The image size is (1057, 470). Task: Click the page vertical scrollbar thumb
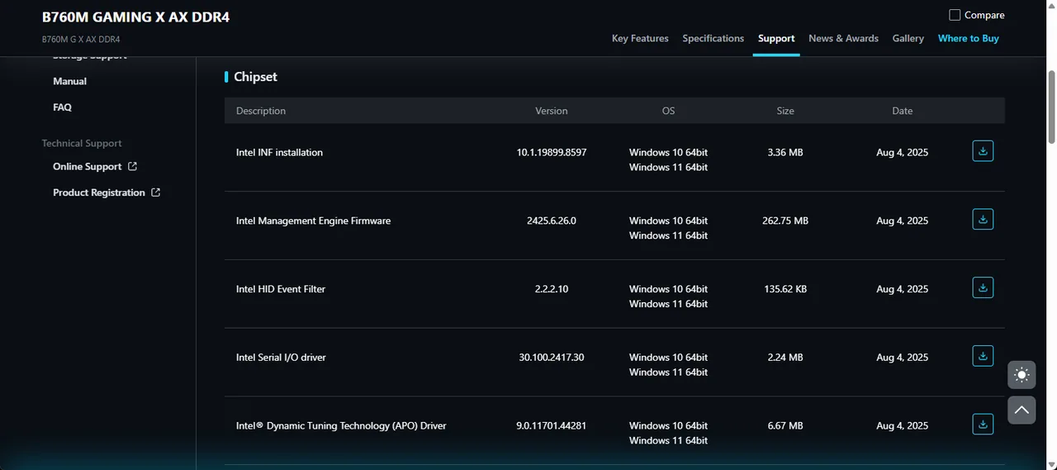(1051, 107)
